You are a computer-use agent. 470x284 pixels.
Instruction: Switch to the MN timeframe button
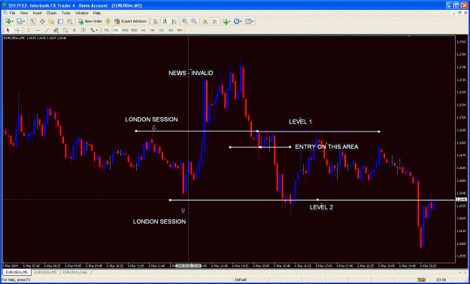(180, 30)
